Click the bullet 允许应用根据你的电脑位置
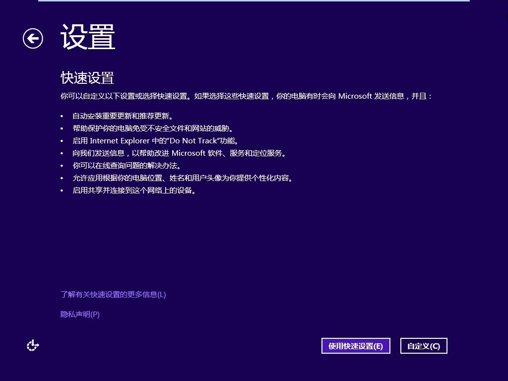508x381 pixels. [183, 178]
